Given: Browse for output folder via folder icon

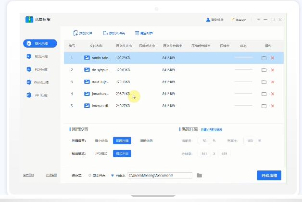Looking at the screenshot, I should [199, 176].
